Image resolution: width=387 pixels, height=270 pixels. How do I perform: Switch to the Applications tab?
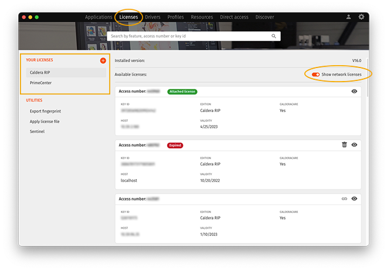99,17
